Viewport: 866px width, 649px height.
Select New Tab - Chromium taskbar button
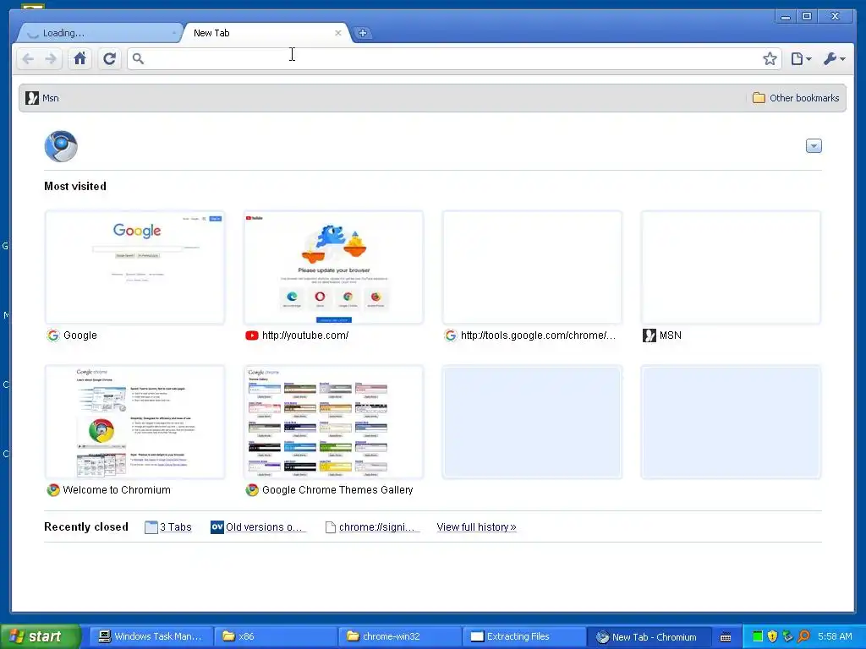point(649,636)
